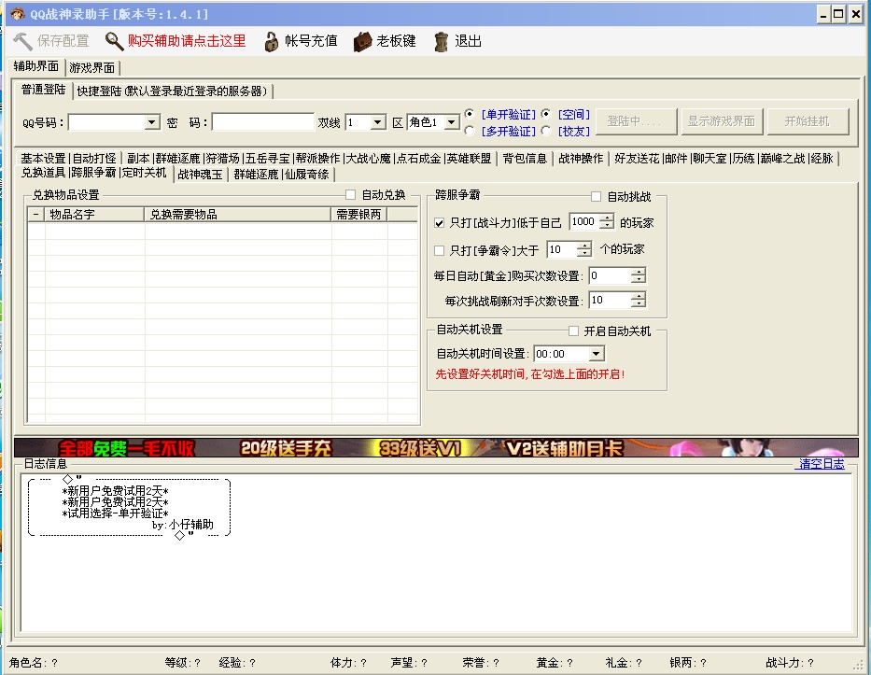Select 空间 radio button
Screen dimensions: 871x675
coord(546,114)
